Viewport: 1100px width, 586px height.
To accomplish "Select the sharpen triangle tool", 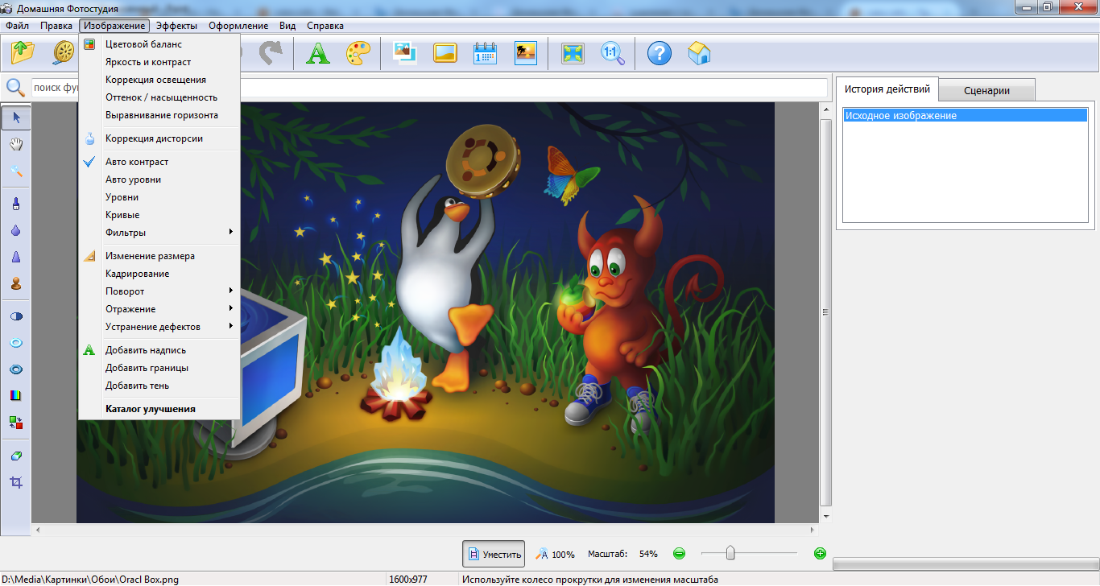I will 16,257.
